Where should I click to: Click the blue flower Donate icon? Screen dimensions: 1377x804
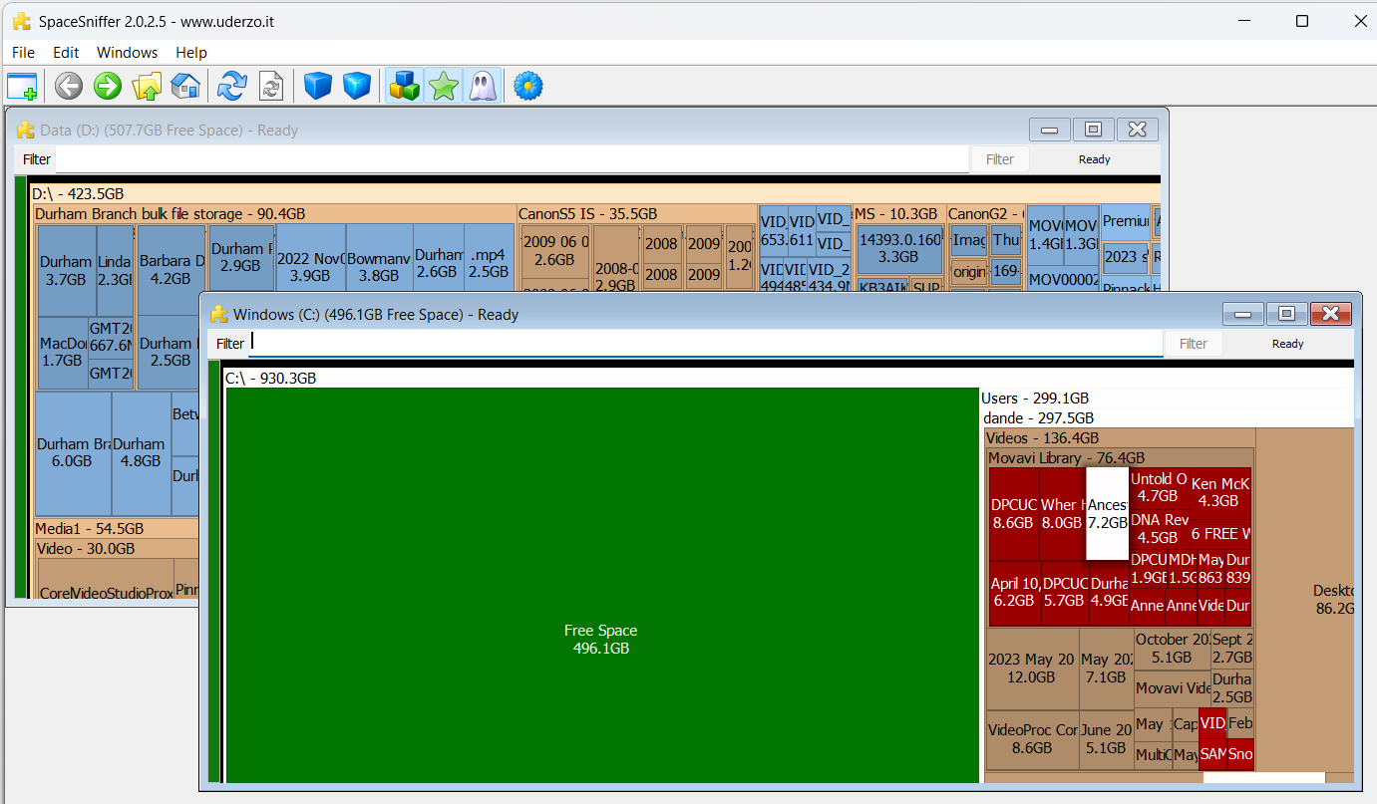click(x=528, y=87)
